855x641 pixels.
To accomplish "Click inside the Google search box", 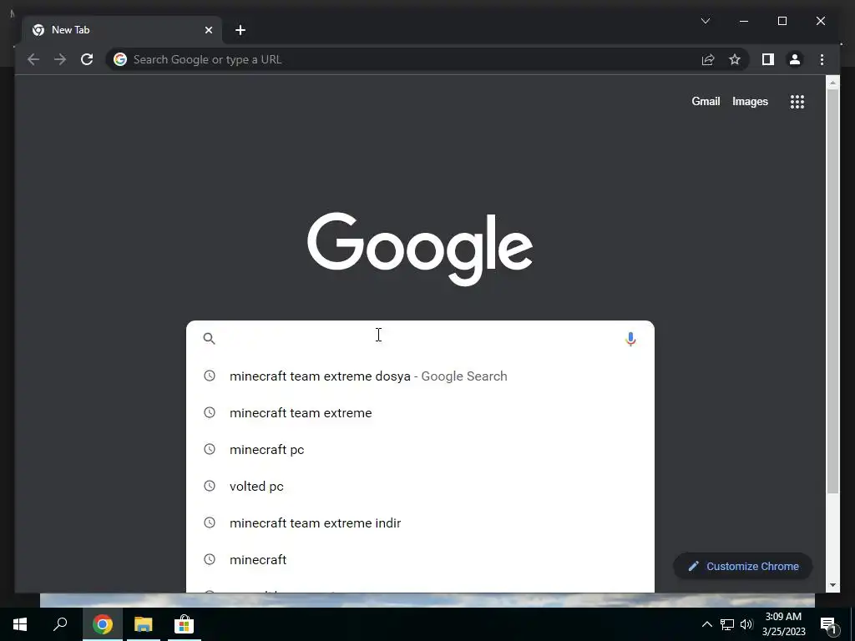I will point(420,339).
